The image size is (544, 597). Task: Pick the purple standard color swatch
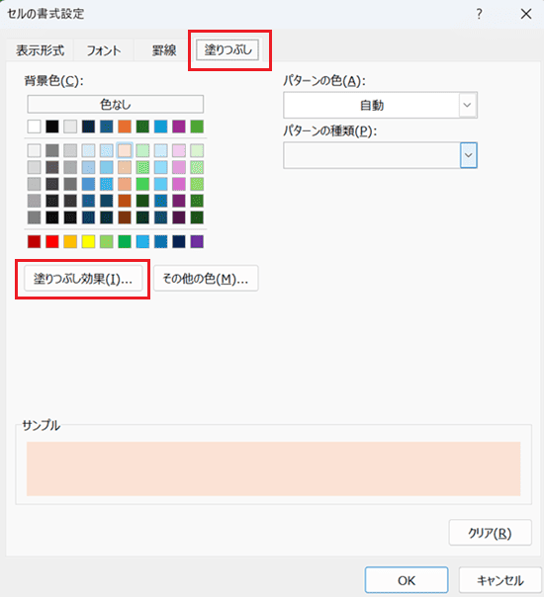click(x=197, y=241)
